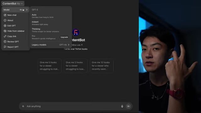Expand Legacy models GPT-4o submenu
Image resolution: width=201 pixels, height=113 pixels.
[x=51, y=45]
